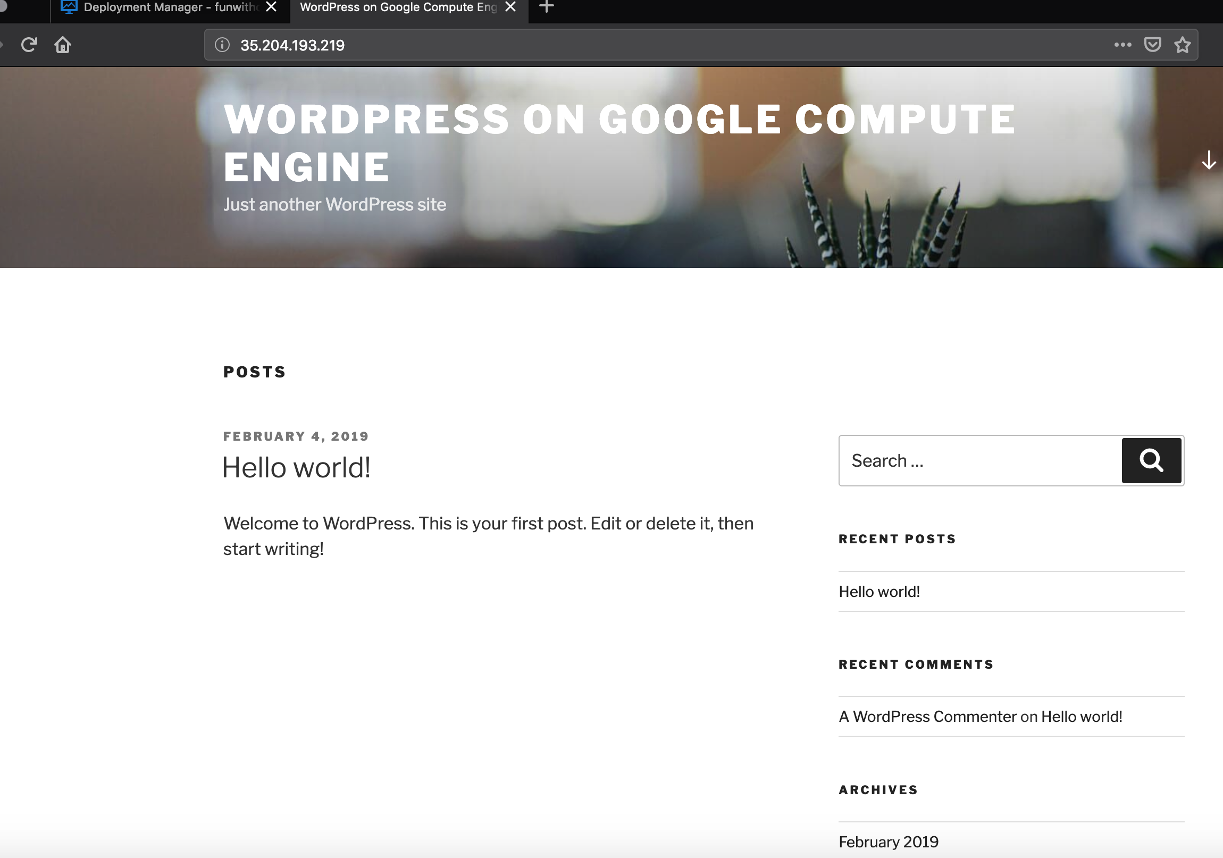Click the address bar showing 35.204.193.219
The height and width of the screenshot is (858, 1223).
[639, 45]
